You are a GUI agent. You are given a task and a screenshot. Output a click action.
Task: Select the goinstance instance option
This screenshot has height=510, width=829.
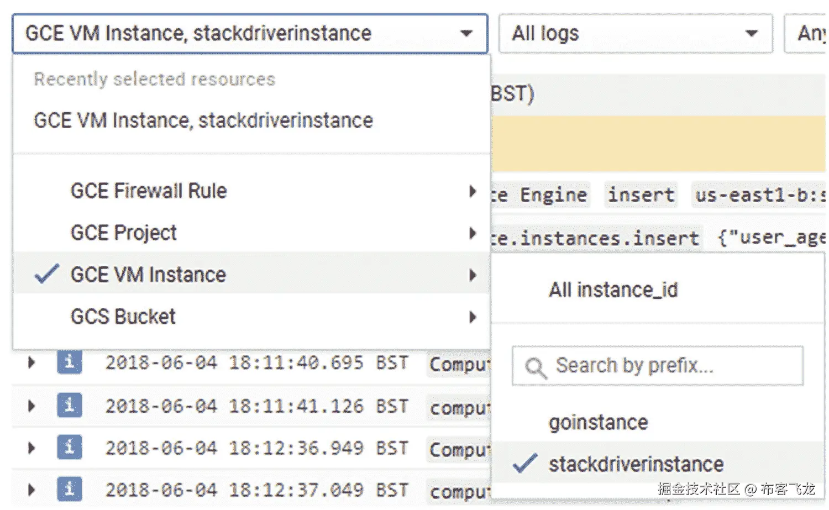(x=598, y=423)
